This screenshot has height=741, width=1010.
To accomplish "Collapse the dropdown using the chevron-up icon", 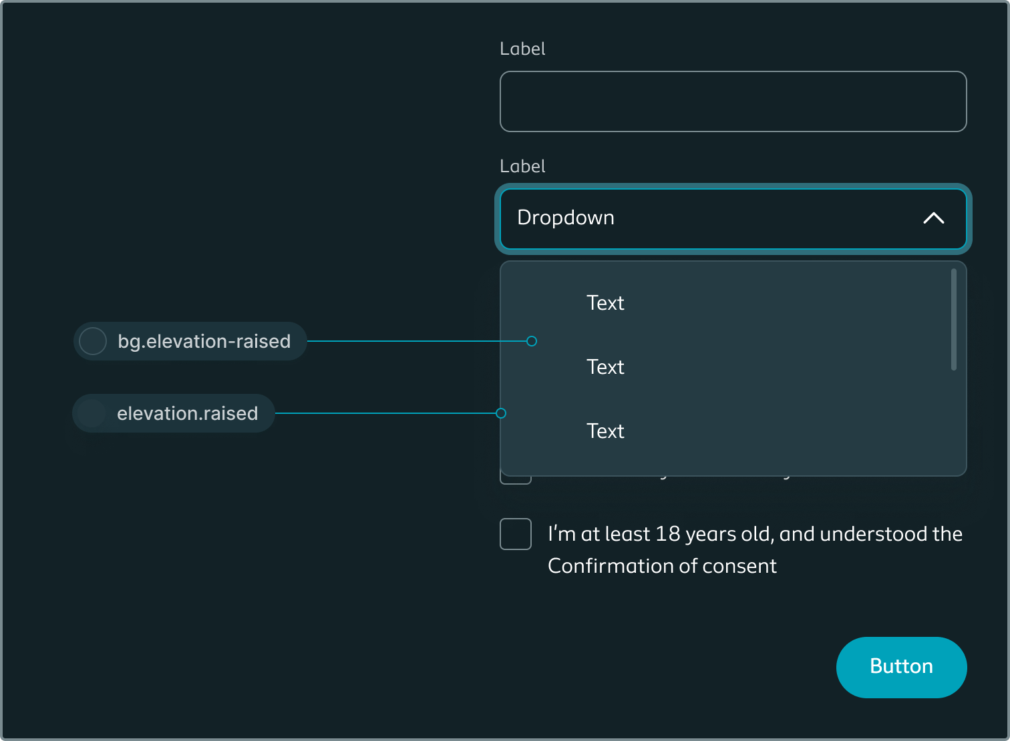I will tap(933, 218).
